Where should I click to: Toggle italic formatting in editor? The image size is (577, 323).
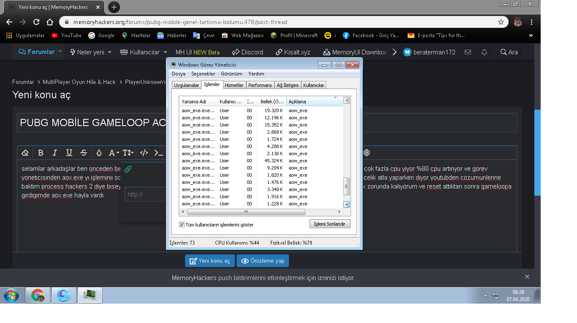[x=54, y=153]
